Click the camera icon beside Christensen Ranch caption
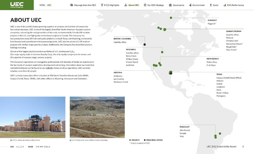 [x=71, y=140]
